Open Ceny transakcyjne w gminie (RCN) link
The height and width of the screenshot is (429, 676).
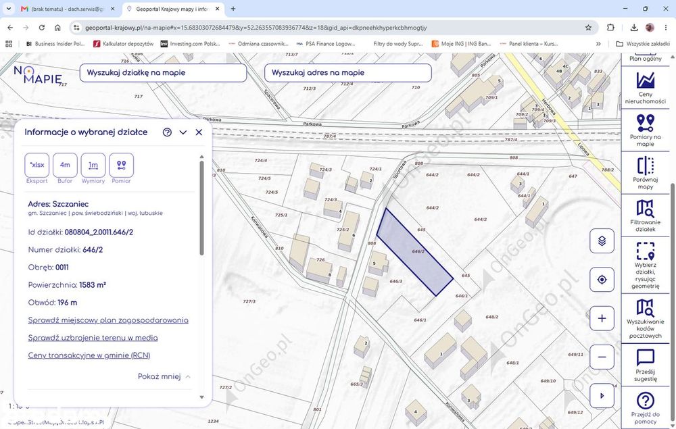tap(89, 355)
